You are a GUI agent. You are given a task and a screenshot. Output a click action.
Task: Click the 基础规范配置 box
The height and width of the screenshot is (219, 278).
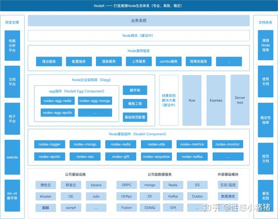(x=135, y=117)
